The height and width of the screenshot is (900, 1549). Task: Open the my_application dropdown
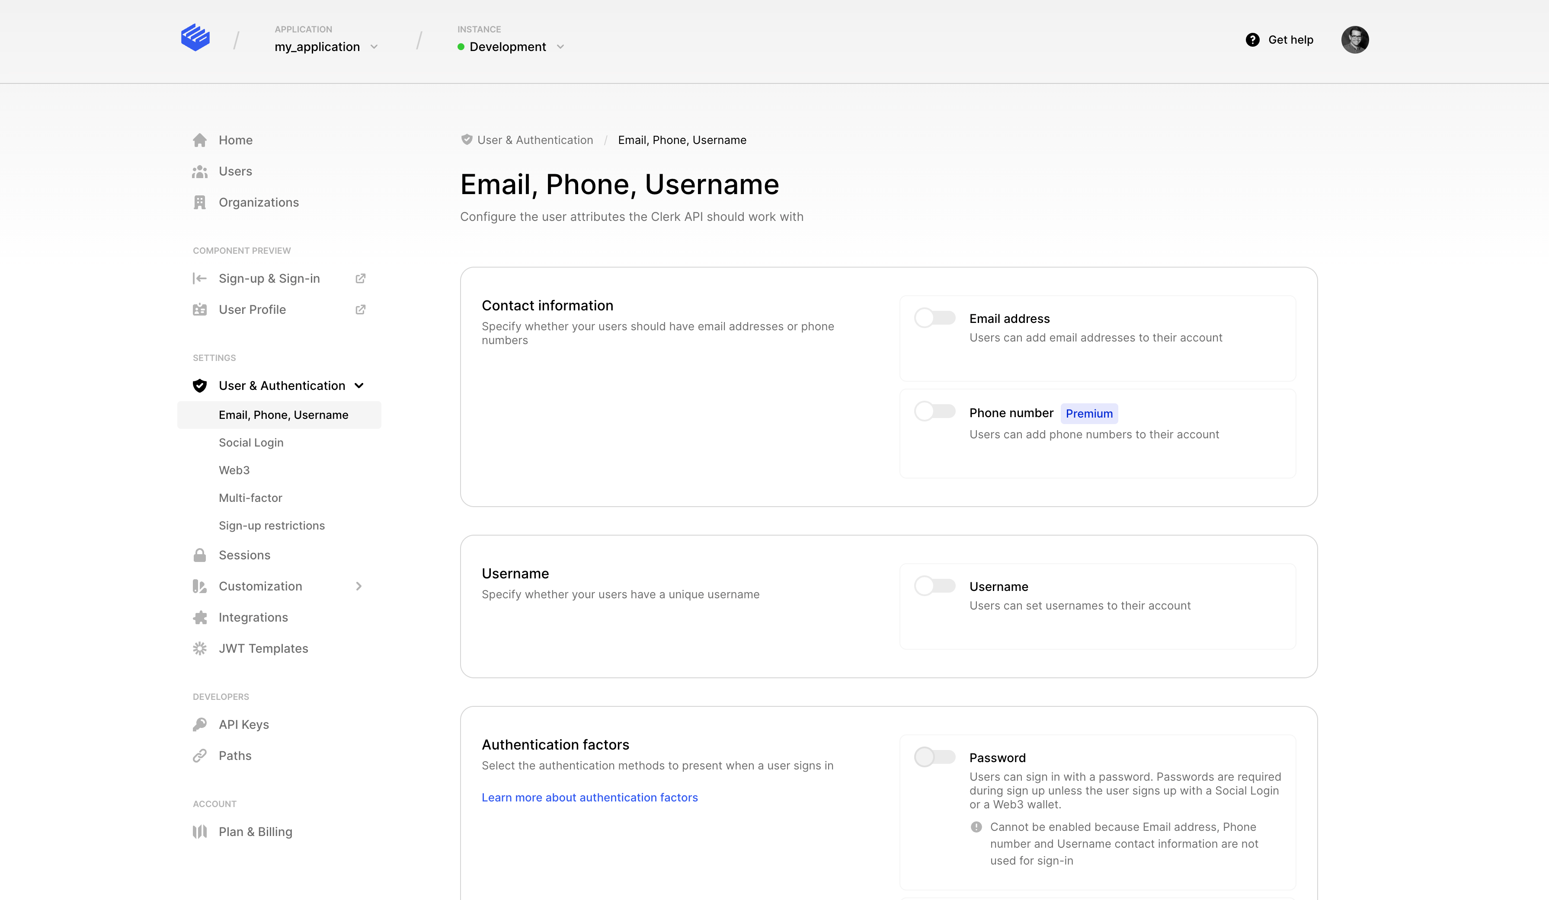pos(326,47)
